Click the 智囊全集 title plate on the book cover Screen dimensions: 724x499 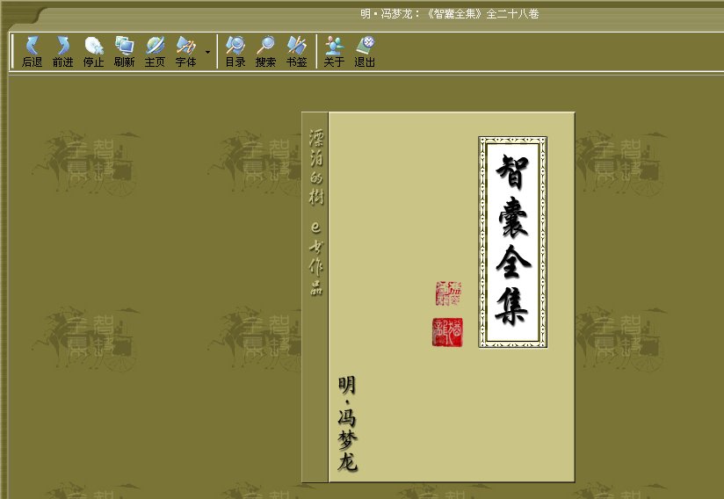(x=513, y=242)
